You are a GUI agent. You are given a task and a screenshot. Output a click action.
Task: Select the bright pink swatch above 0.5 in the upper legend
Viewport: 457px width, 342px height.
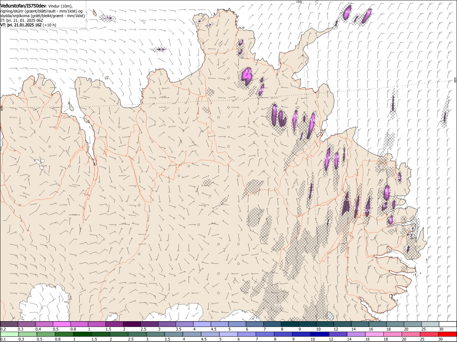tap(61, 324)
